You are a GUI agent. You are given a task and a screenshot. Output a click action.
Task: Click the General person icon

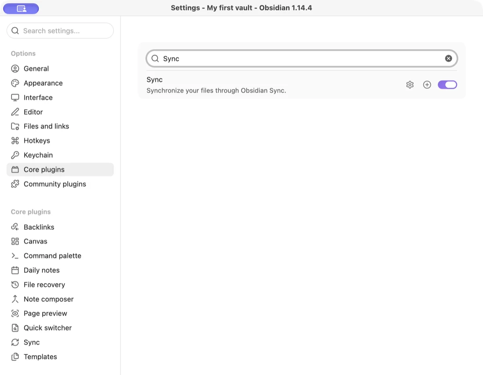[x=15, y=68]
